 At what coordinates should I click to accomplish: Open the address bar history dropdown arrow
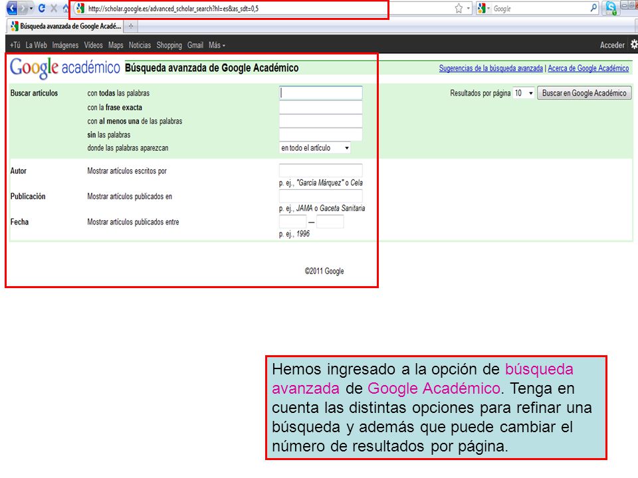(x=469, y=9)
